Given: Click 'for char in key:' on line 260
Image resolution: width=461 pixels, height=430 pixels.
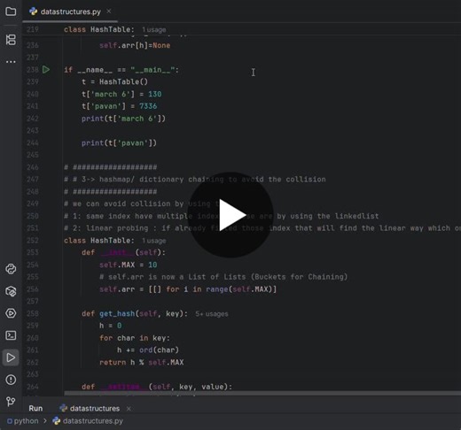Looking at the screenshot, I should tap(135, 338).
